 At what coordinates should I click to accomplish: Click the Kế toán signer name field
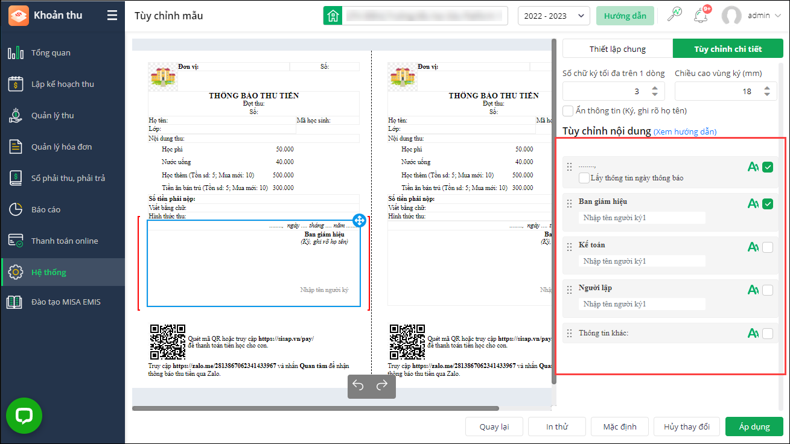642,261
